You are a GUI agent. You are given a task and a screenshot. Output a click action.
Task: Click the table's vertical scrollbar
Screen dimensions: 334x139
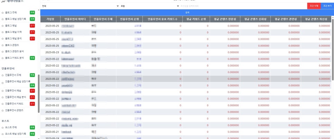[333, 52]
